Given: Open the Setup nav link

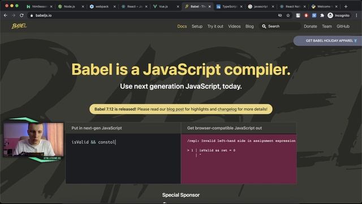Looking at the screenshot, I should tap(197, 27).
